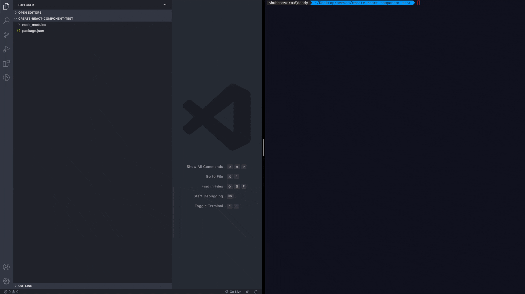Click Go Live in the status bar
Screen dimensions: 525x294
233,292
